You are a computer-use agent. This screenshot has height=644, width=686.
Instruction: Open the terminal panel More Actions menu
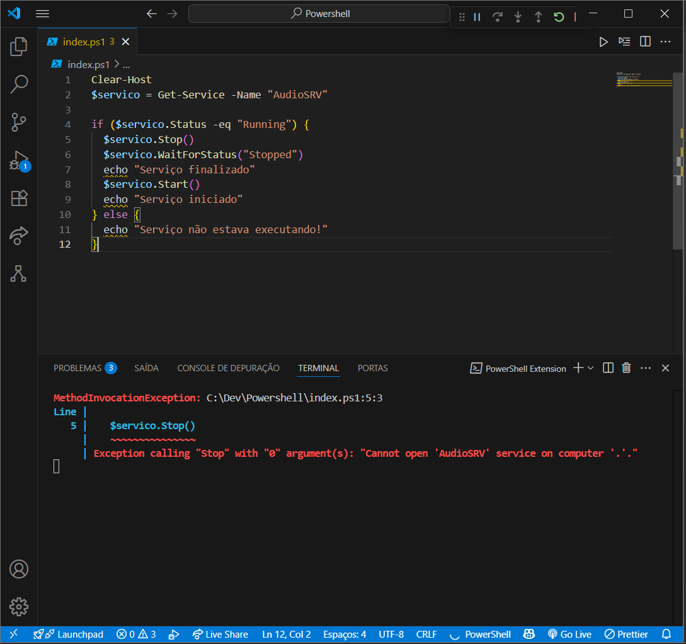click(646, 368)
